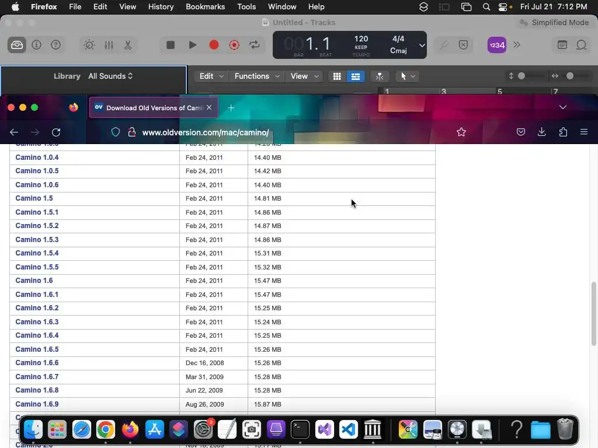This screenshot has height=448, width=598.
Task: Open the Inspector info button in Logic
Action: (x=36, y=45)
